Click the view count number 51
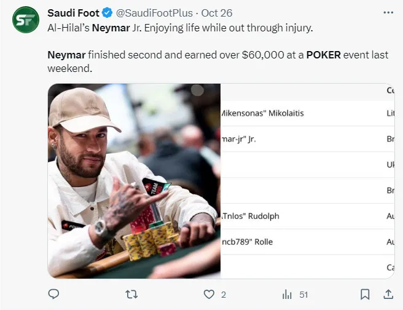 [303, 295]
